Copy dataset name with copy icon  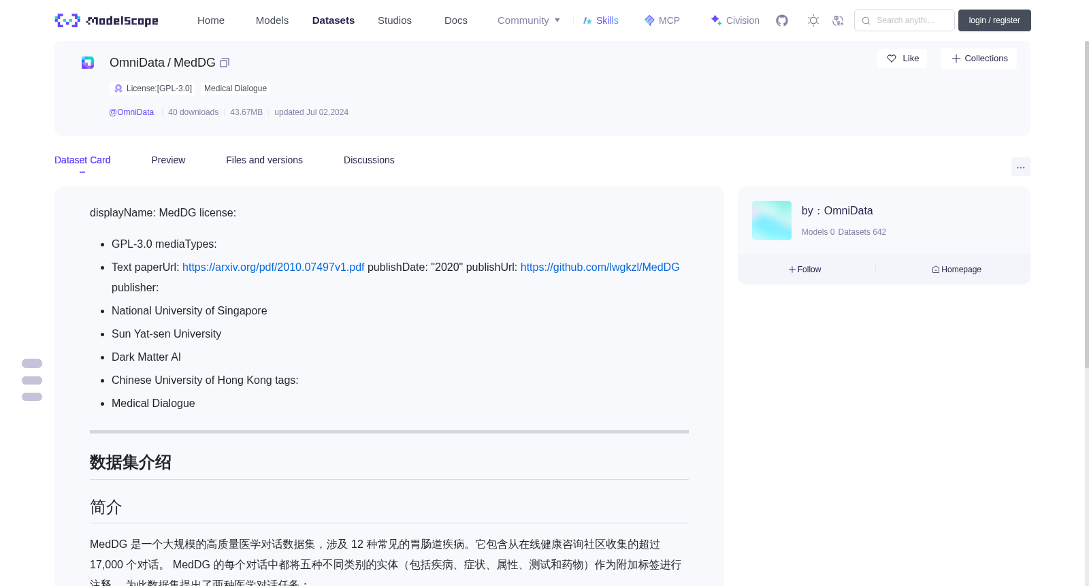[225, 63]
